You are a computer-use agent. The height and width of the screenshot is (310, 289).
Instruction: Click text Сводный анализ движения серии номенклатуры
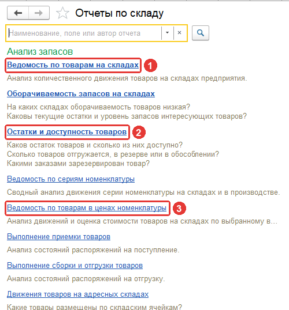(143, 192)
